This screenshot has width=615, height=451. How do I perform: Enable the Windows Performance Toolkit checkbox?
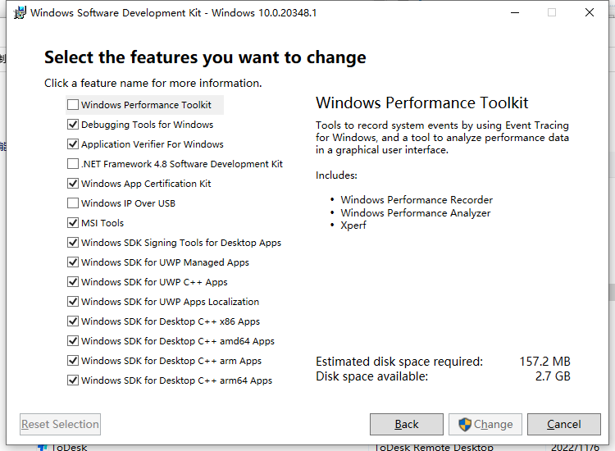pos(73,105)
